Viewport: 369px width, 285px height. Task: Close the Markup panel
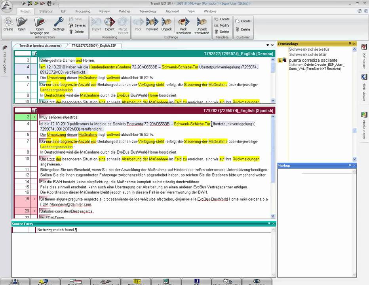(x=354, y=165)
